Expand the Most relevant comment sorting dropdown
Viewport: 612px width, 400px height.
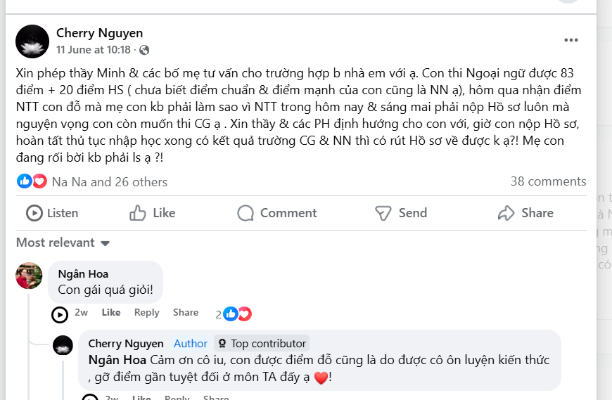point(63,243)
